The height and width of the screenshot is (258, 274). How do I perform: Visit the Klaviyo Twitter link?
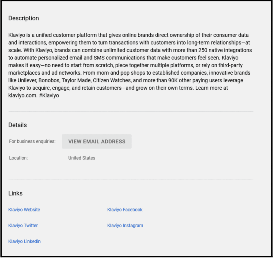[x=23, y=226]
